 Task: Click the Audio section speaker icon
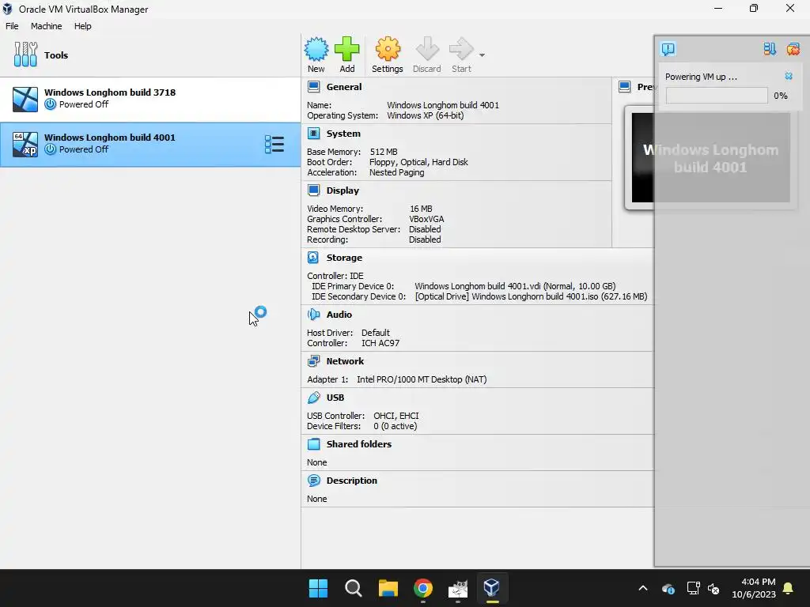click(x=313, y=315)
